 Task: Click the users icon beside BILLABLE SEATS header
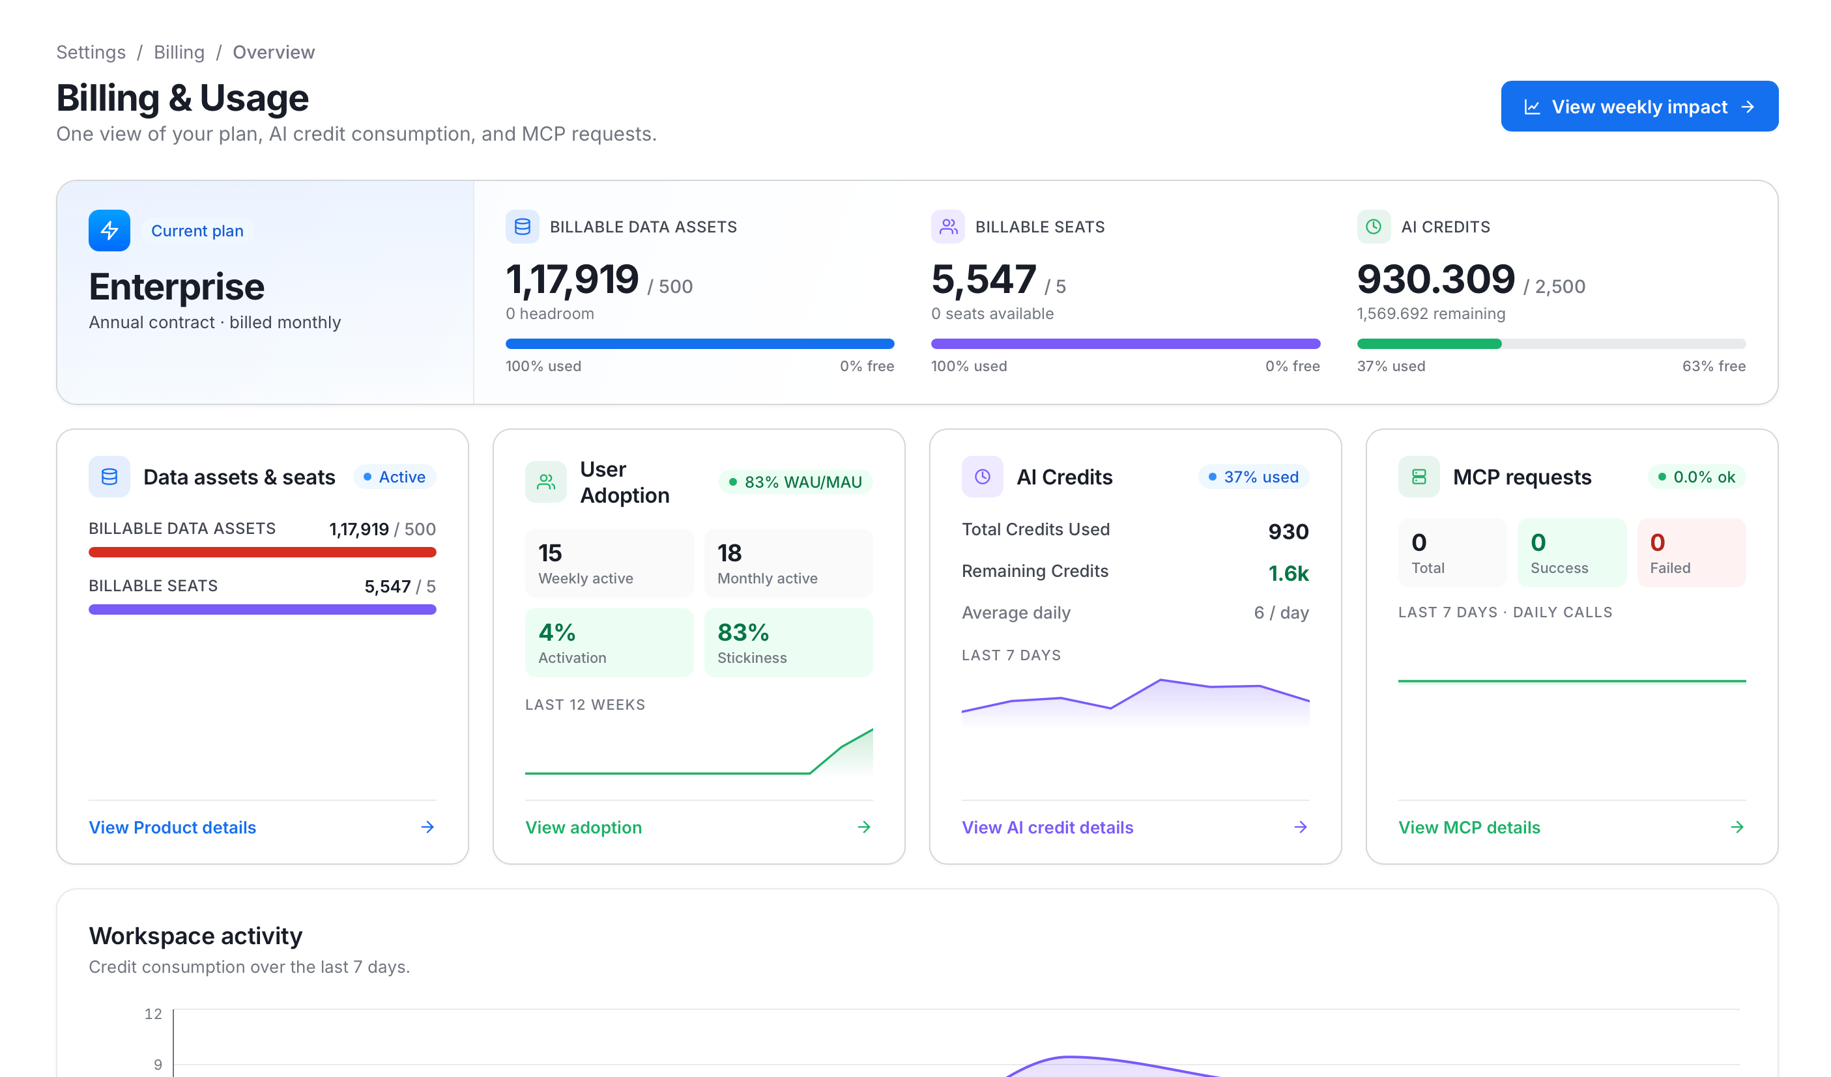(x=947, y=227)
